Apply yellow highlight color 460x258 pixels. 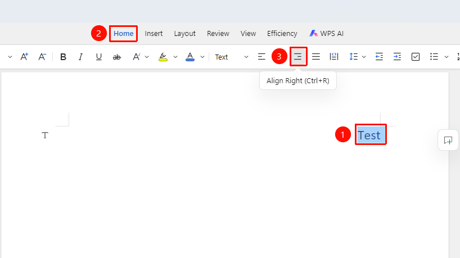click(163, 57)
